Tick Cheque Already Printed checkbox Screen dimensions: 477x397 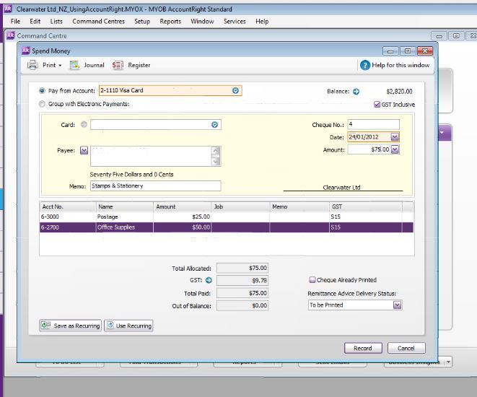tap(312, 279)
